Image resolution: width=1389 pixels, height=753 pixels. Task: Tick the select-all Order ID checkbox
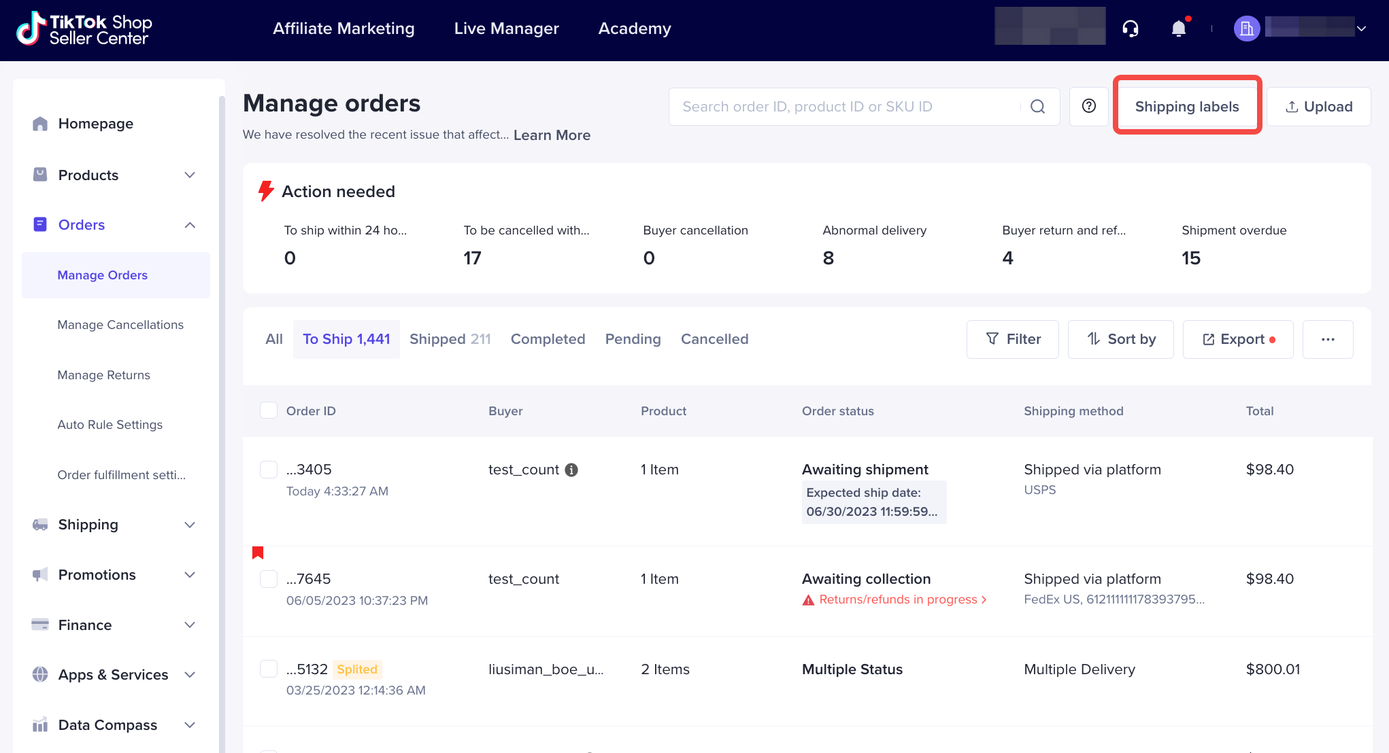[269, 410]
